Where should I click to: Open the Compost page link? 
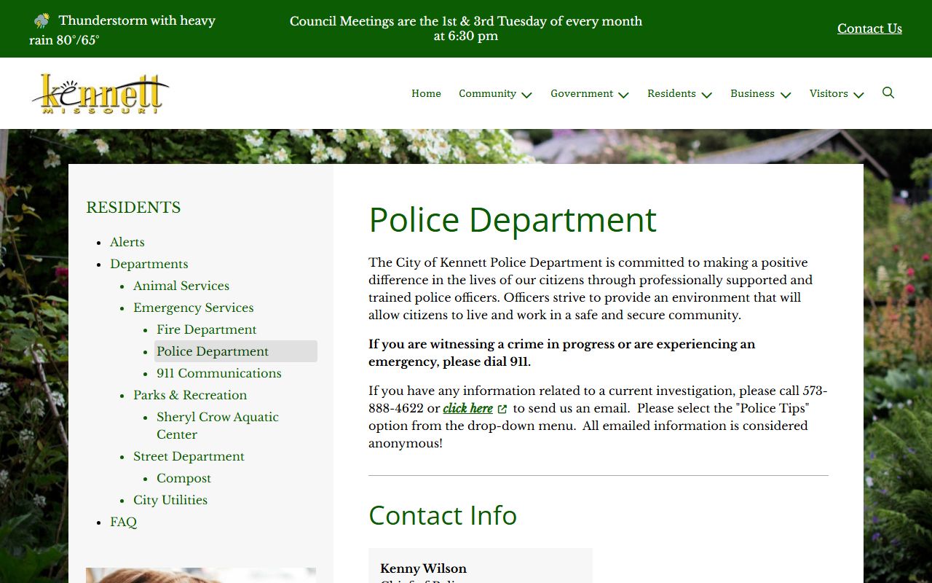click(183, 478)
